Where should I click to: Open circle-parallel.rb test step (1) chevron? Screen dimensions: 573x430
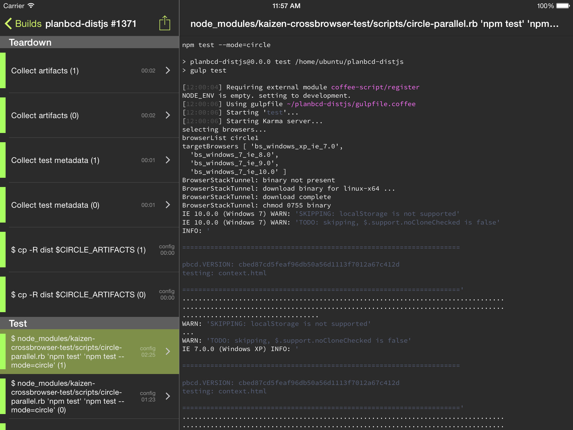tap(168, 351)
